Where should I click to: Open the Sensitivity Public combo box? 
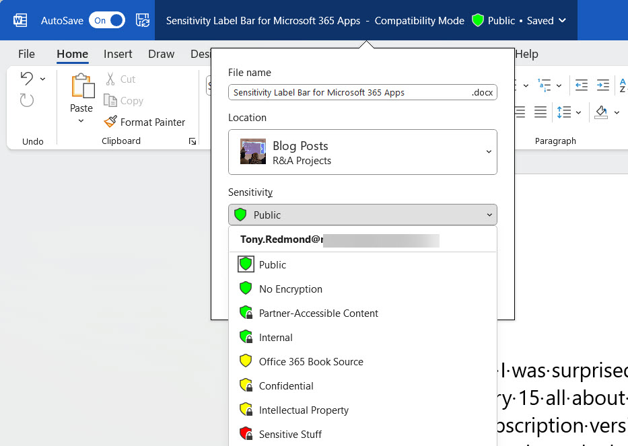(x=362, y=215)
